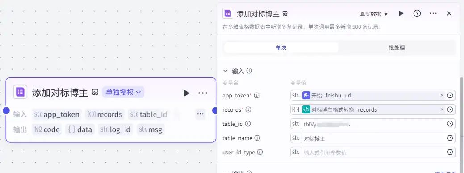Image resolution: width=464 pixels, height=173 pixels.
Task: Show info icon for table_name
Action: 257,138
